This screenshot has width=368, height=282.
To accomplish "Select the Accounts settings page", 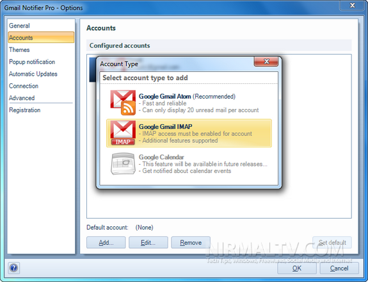I will [41, 38].
